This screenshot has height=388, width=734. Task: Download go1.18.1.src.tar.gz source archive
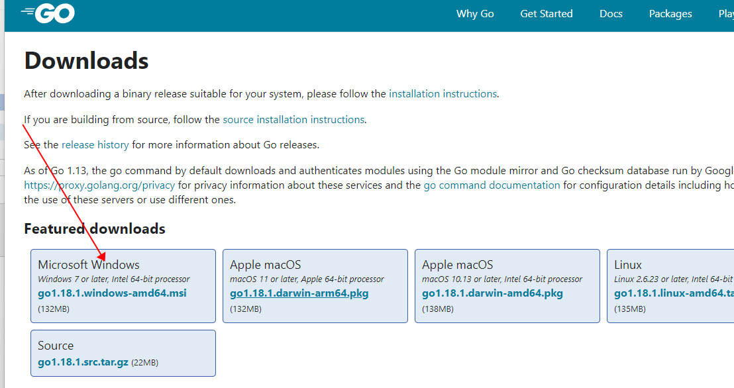click(83, 362)
